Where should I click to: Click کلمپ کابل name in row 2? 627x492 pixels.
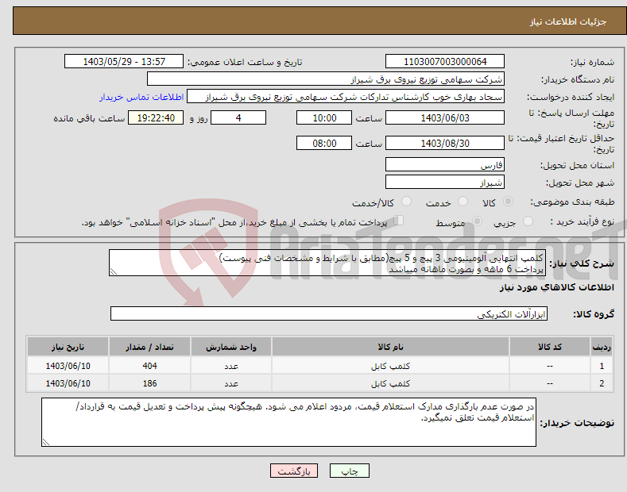[x=390, y=383]
